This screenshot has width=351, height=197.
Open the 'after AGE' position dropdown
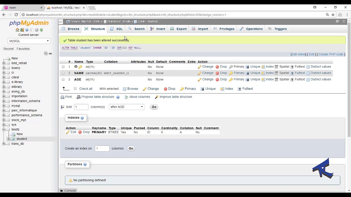pyautogui.click(x=126, y=107)
